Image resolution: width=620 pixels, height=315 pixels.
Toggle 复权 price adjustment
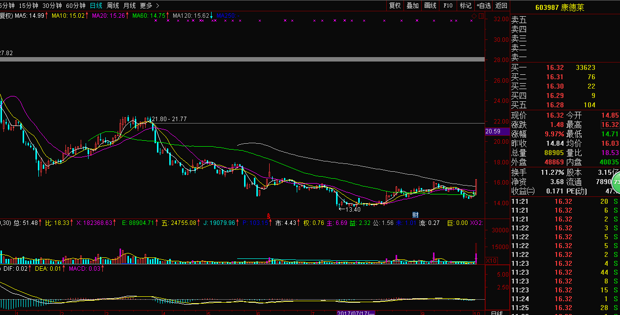point(395,5)
